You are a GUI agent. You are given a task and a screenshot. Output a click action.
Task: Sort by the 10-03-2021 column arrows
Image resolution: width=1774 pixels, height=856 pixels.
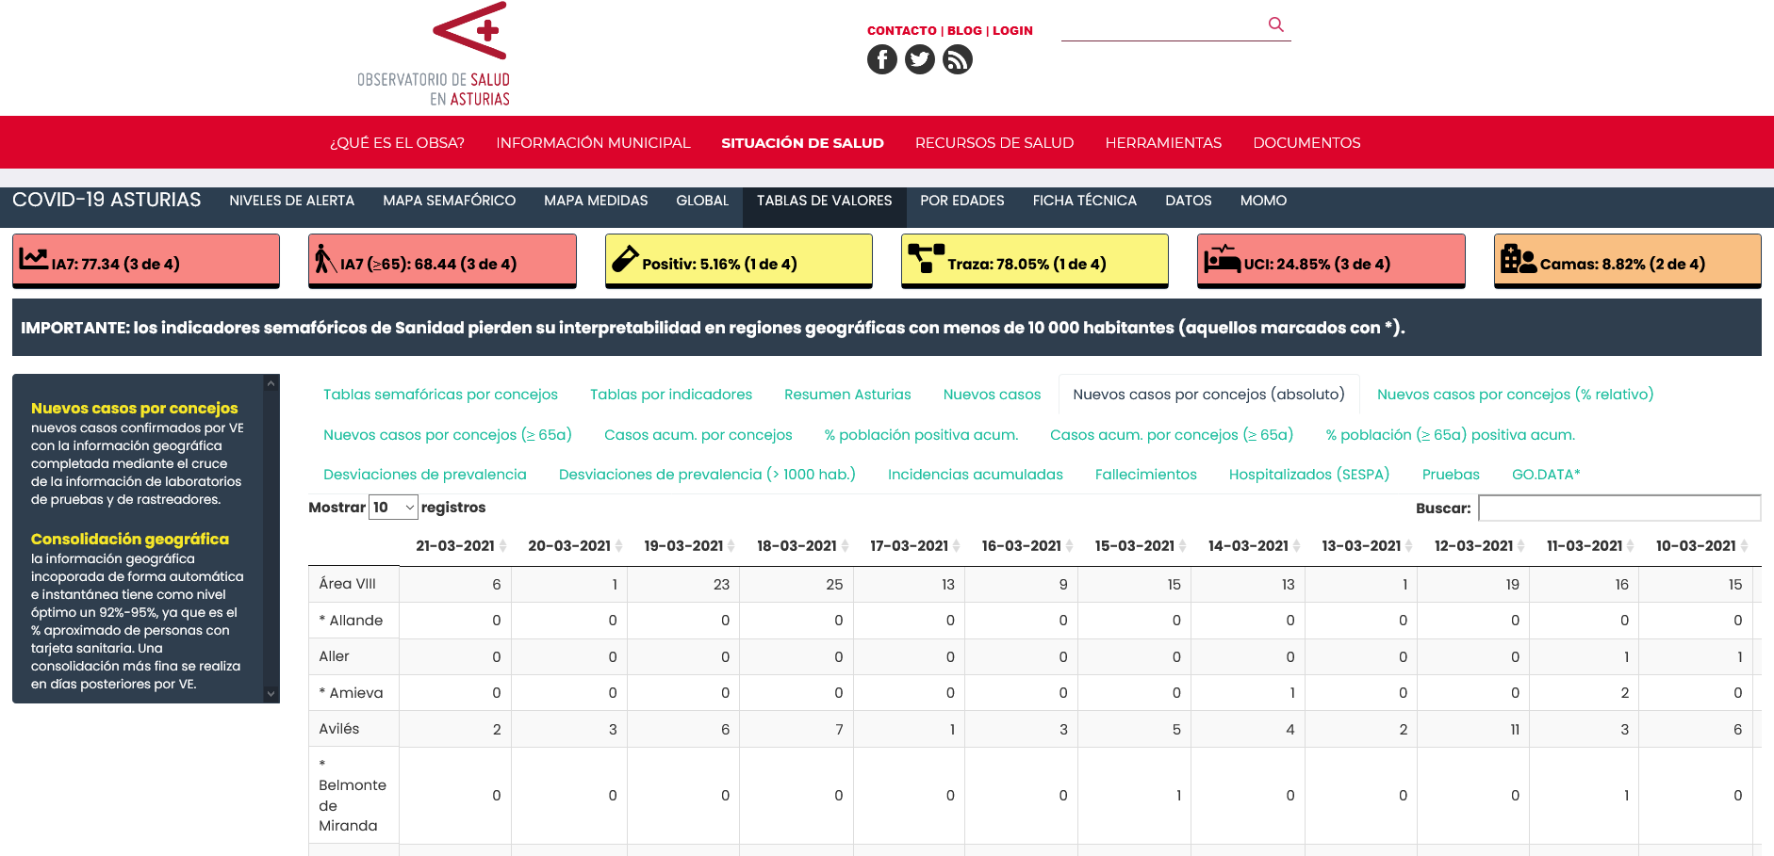1745,546
